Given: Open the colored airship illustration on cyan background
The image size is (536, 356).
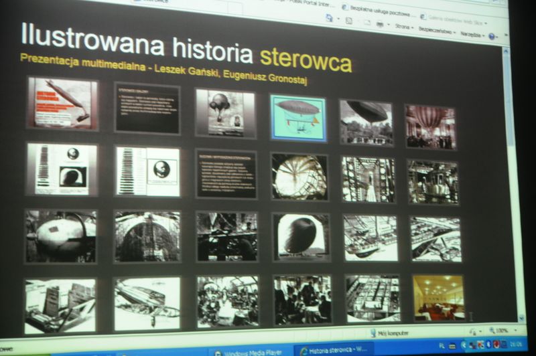Looking at the screenshot, I should (x=298, y=118).
